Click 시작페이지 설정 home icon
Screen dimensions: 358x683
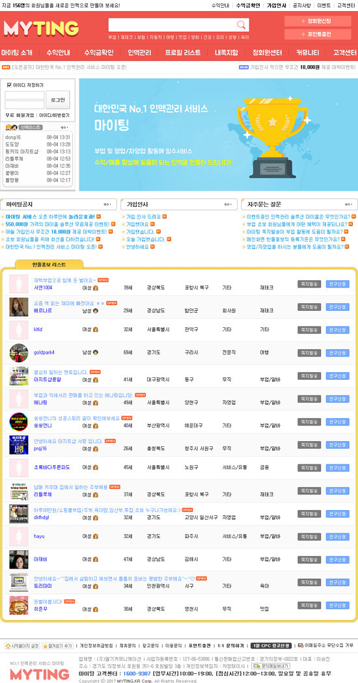click(x=8, y=645)
